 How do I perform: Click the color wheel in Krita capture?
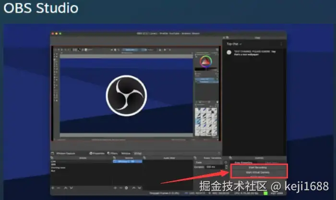(206, 61)
